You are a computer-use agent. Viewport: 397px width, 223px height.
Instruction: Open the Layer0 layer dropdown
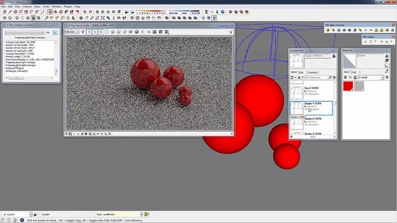(30, 214)
